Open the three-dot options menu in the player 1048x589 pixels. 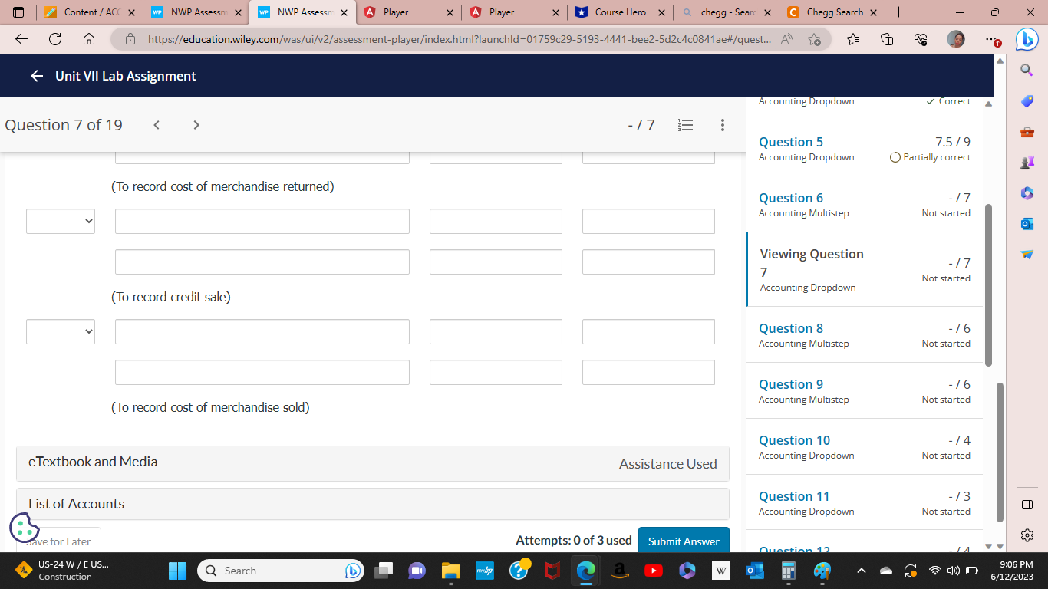[723, 125]
